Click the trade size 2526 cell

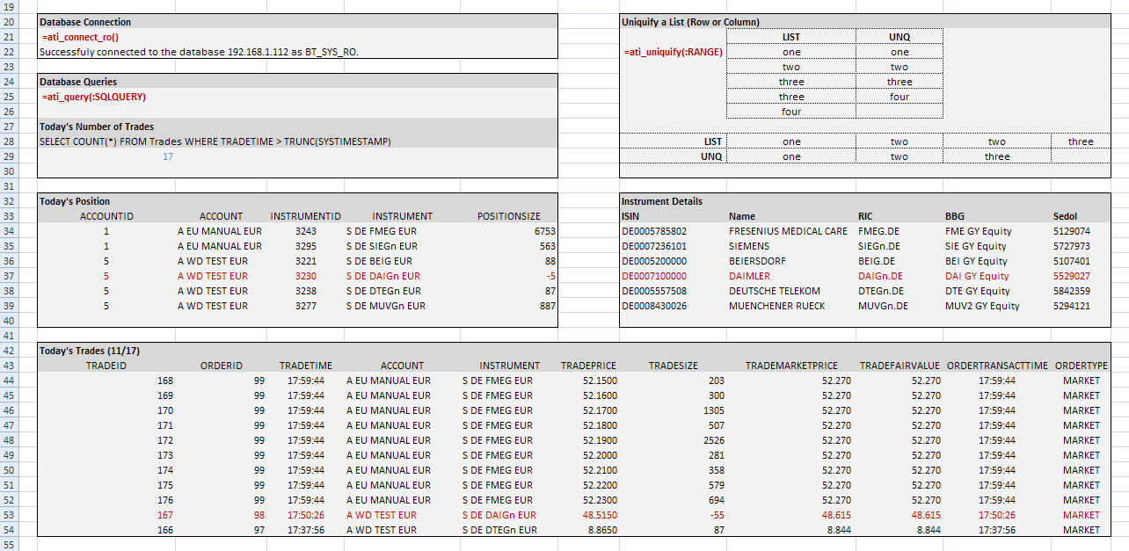[x=713, y=440]
